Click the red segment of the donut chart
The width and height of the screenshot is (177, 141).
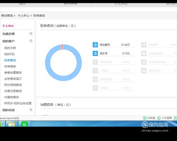click(63, 47)
